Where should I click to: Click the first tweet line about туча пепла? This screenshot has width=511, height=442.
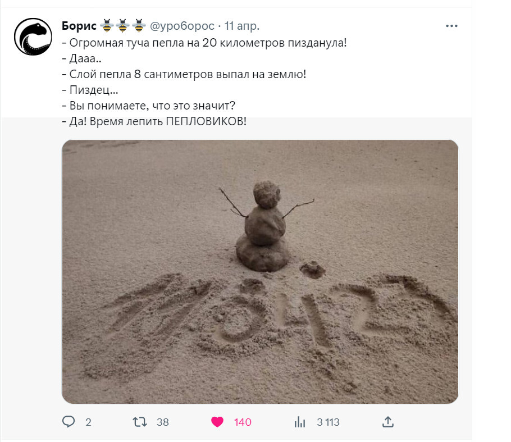(204, 43)
